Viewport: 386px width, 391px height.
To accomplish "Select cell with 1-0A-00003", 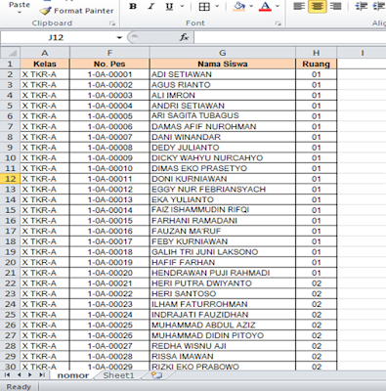I will 109,95.
